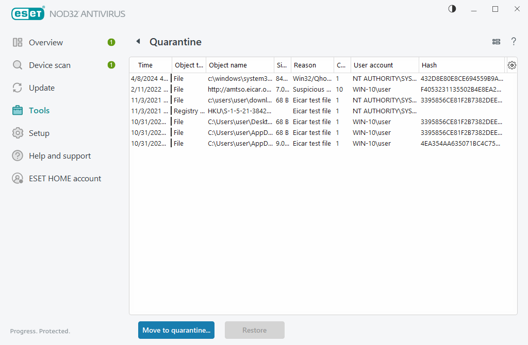Click the 432D8E80E8CE694559B9A... hash cell
This screenshot has height=345, width=528.
(461, 79)
